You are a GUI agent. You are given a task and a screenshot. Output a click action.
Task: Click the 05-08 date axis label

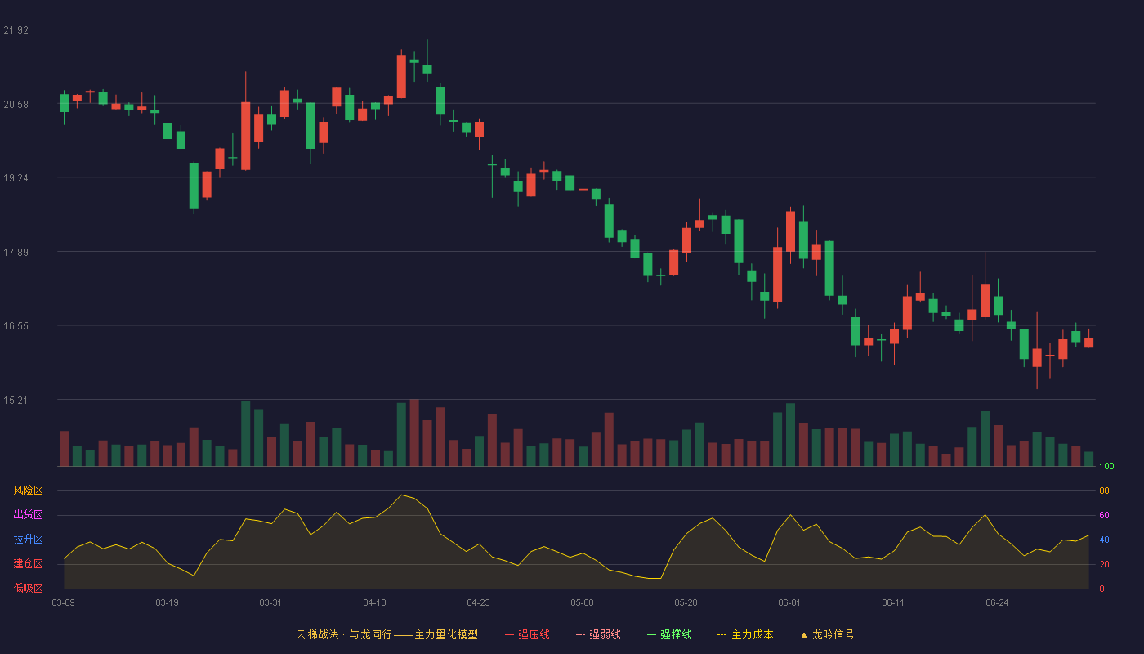click(583, 602)
